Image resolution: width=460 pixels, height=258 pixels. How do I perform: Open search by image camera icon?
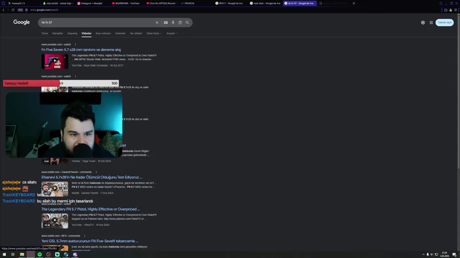click(180, 23)
